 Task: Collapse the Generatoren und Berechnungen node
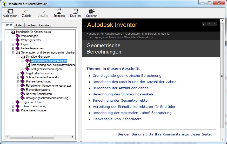point(13,53)
